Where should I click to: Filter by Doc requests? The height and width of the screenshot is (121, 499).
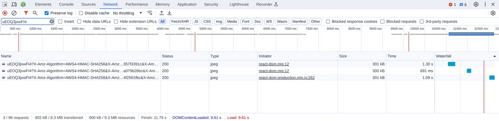tap(258, 21)
